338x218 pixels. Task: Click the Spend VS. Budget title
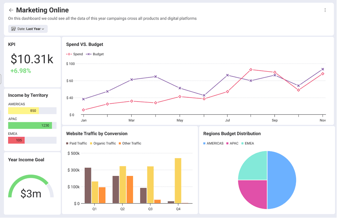tap(85, 44)
